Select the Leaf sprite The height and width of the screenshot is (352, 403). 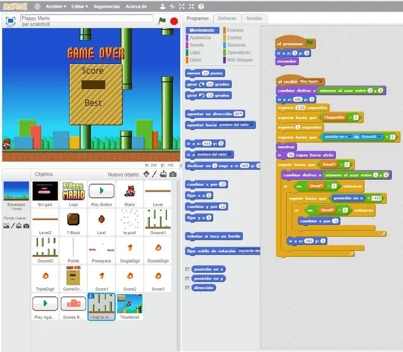point(101,222)
